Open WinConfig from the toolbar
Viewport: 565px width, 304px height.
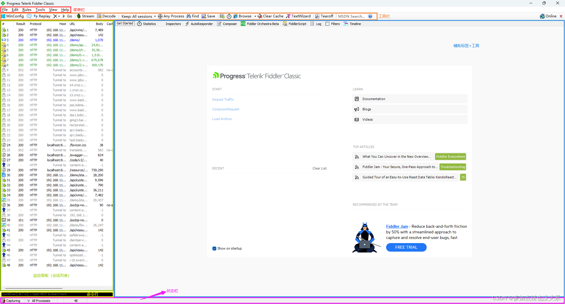(x=13, y=16)
